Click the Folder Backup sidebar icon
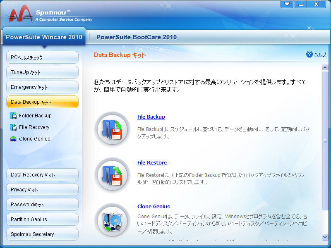This screenshot has height=248, width=331. tap(13, 116)
